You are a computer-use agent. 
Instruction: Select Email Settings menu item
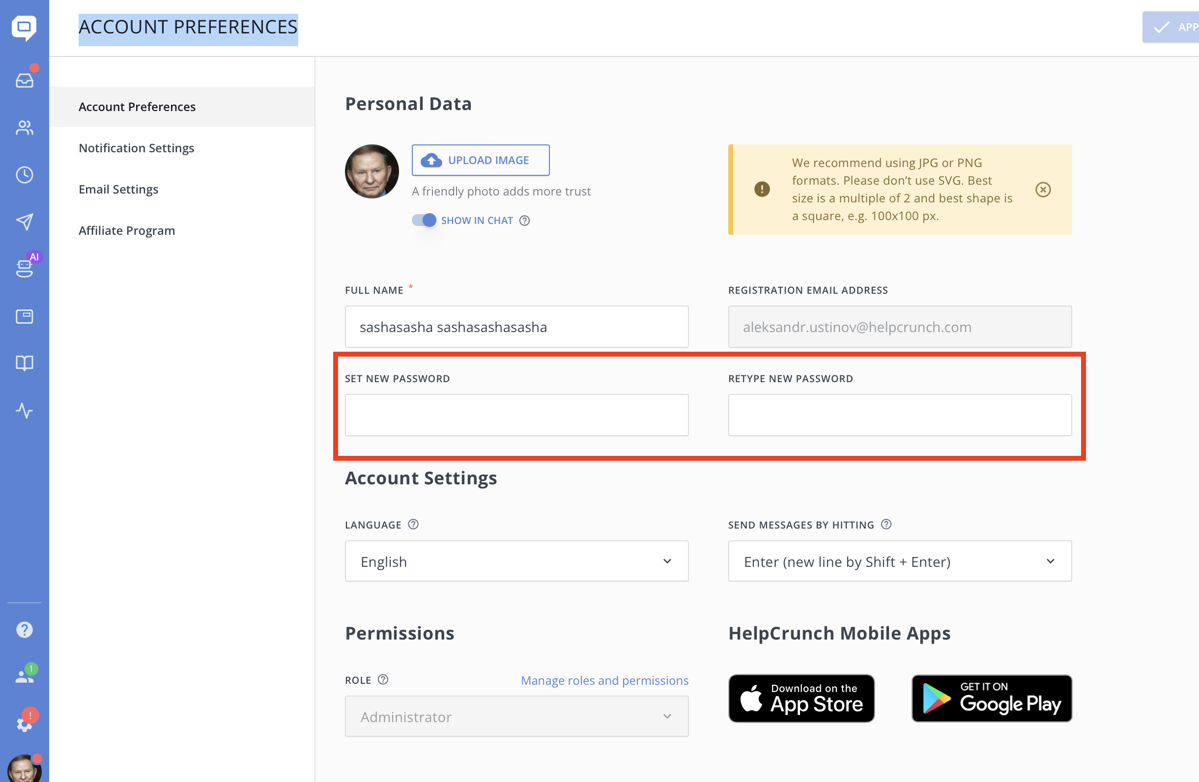click(118, 189)
